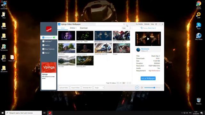
Task: Click the Windows taskbar search box
Action: [x=23, y=113]
